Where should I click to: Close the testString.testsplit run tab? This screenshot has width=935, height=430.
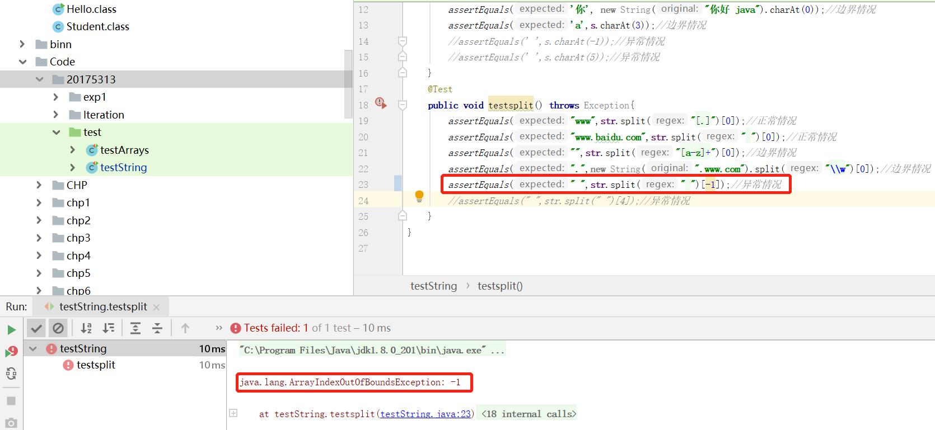point(156,307)
